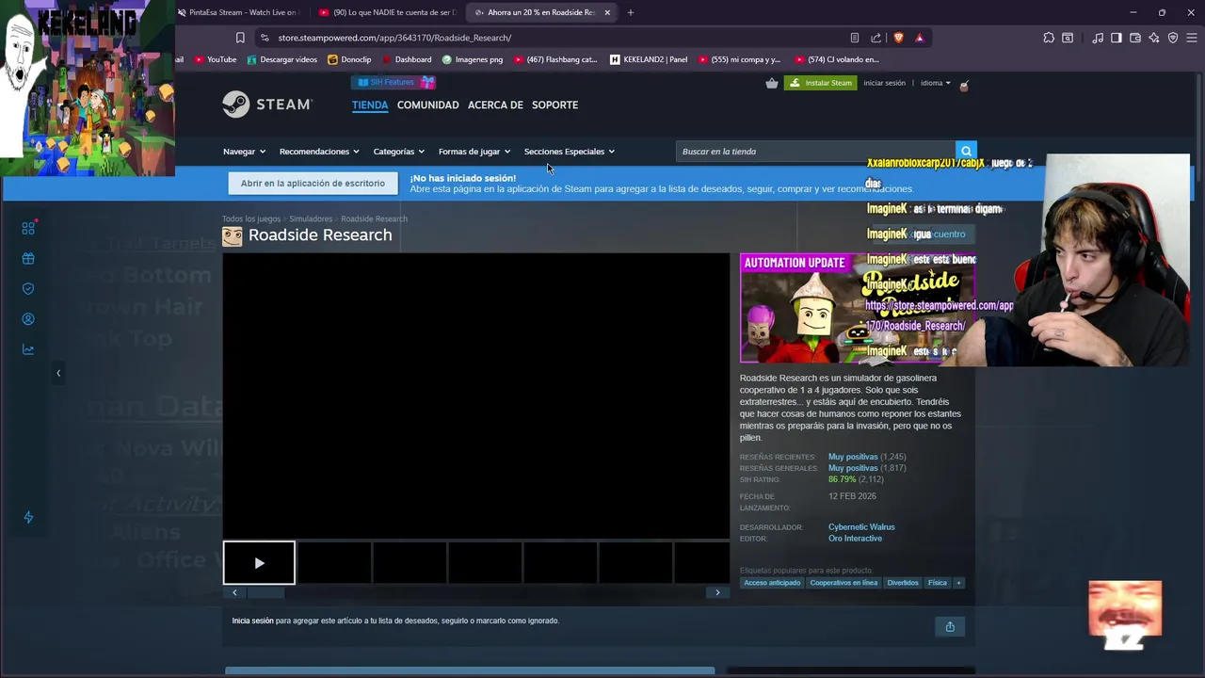Click the share page icon in address bar
The width and height of the screenshot is (1205, 678).
tap(876, 38)
